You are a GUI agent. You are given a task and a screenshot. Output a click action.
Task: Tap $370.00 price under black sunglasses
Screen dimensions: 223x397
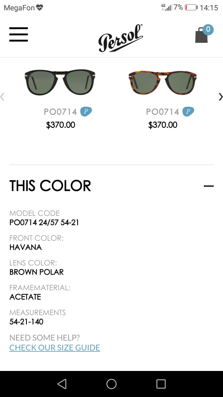60,125
